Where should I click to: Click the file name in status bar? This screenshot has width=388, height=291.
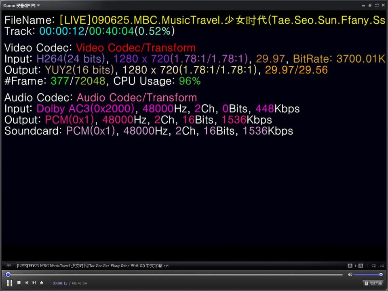(x=93, y=266)
